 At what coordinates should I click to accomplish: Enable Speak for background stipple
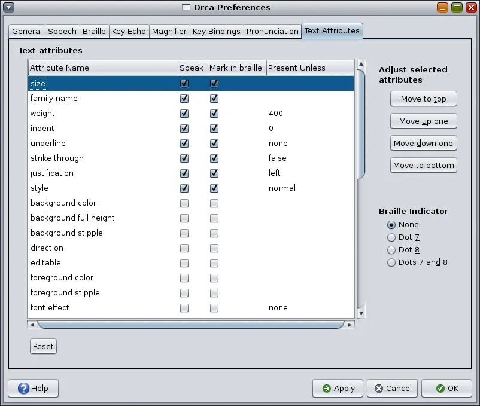point(184,233)
